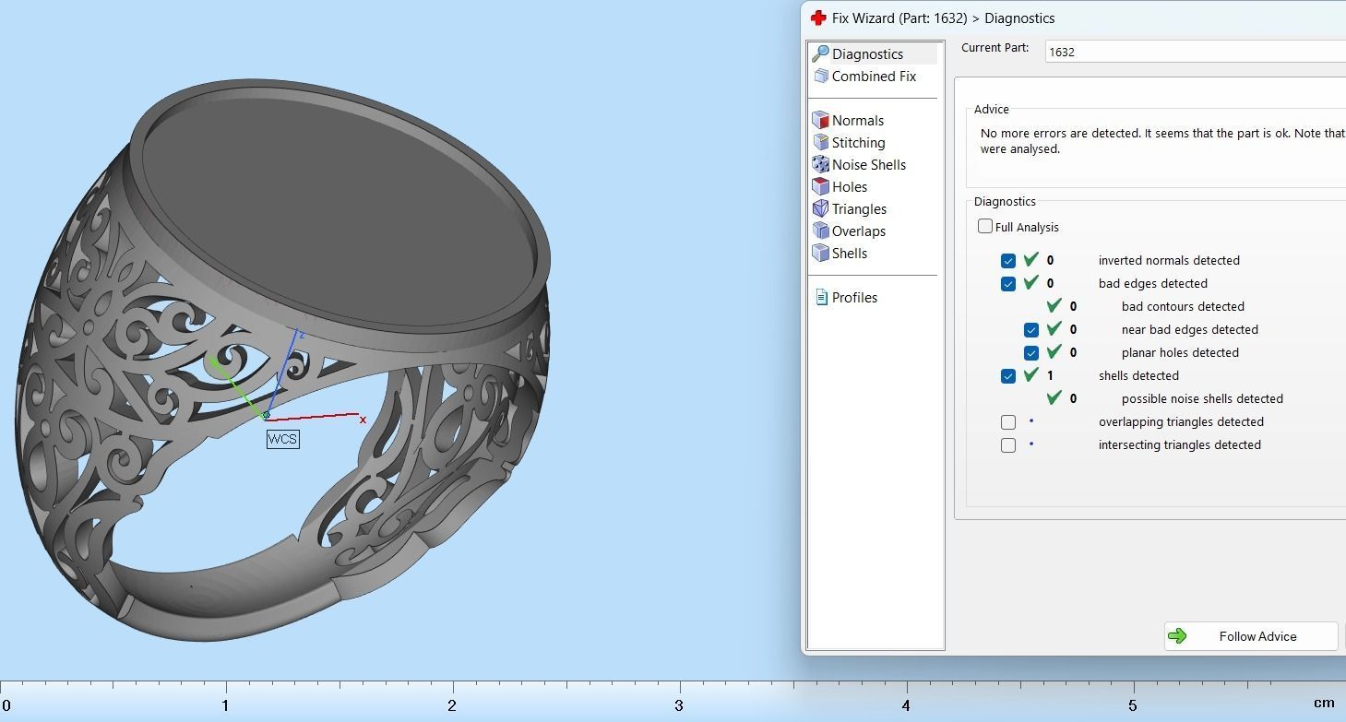The width and height of the screenshot is (1346, 722).
Task: Click the Noise Shells icon
Action: coord(820,164)
